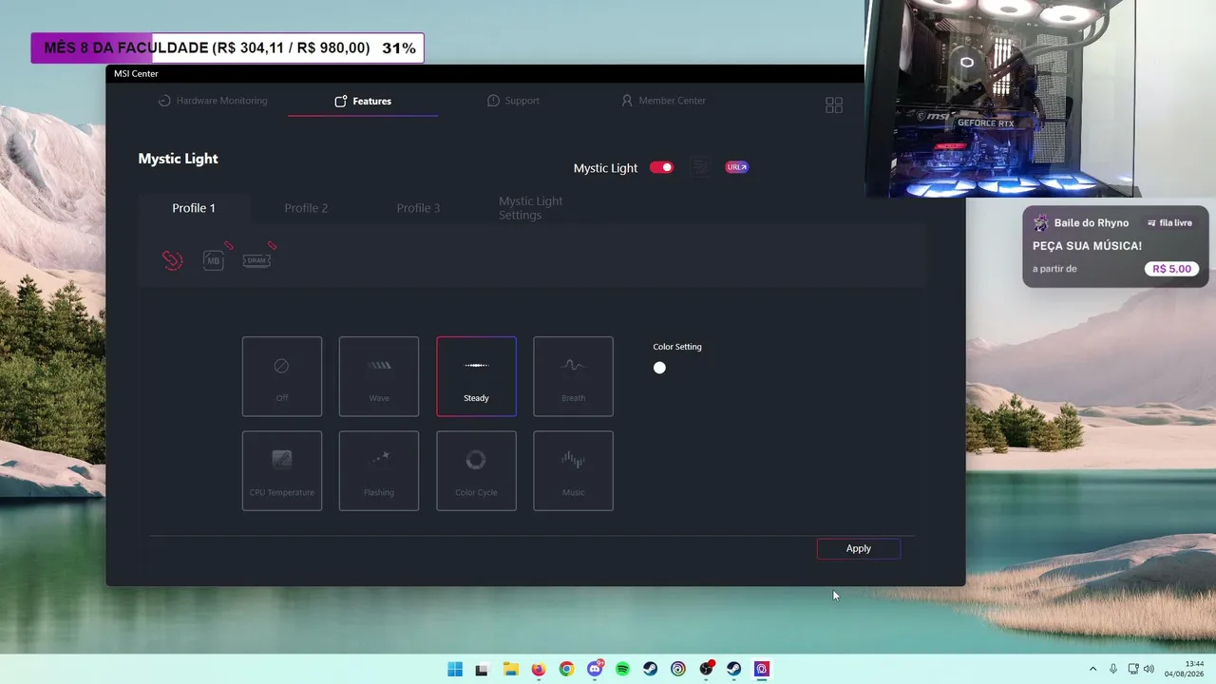The image size is (1216, 684).
Task: Click the Apply button
Action: (x=859, y=548)
